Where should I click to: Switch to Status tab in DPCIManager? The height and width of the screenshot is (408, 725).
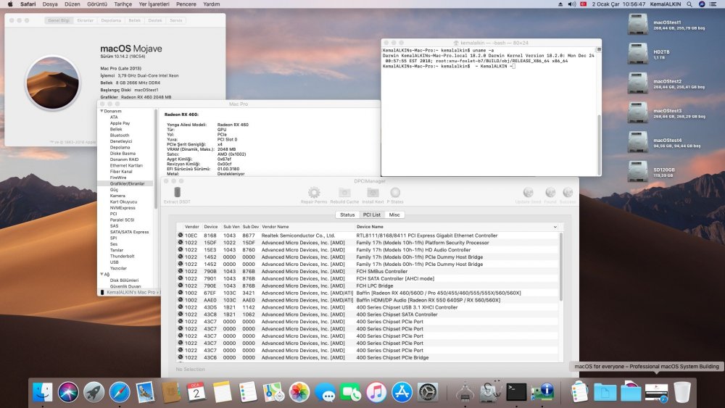pos(347,215)
